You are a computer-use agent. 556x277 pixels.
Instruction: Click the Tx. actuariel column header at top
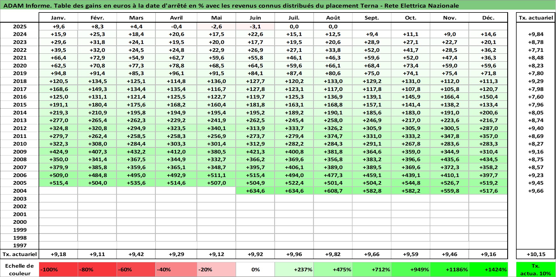(x=536, y=18)
